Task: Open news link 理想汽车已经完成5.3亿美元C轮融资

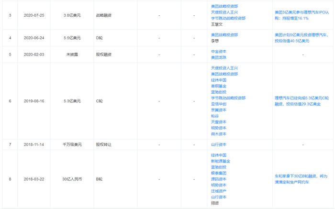Action: (x=301, y=101)
